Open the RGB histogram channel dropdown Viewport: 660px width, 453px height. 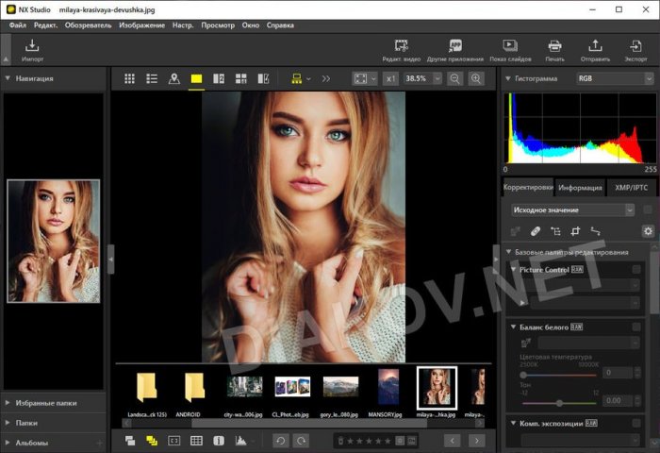(x=615, y=78)
